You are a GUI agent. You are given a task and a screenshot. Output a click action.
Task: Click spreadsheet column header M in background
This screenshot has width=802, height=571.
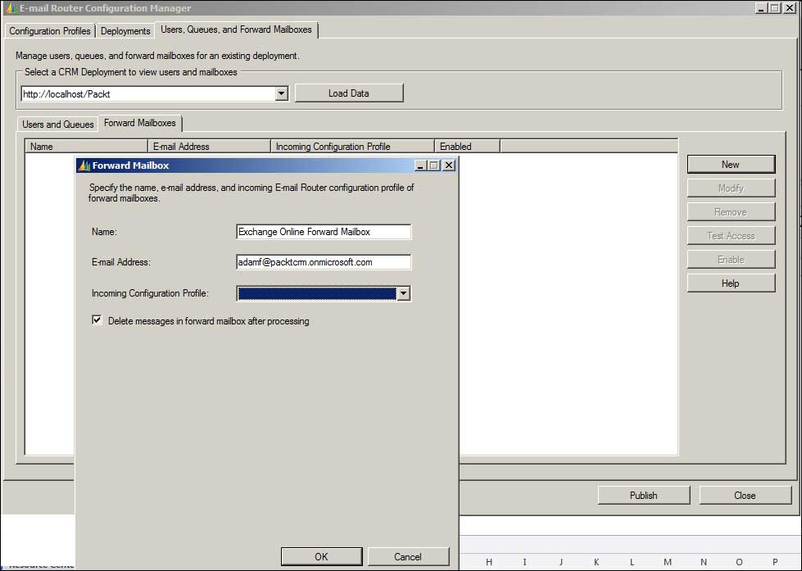coord(668,562)
